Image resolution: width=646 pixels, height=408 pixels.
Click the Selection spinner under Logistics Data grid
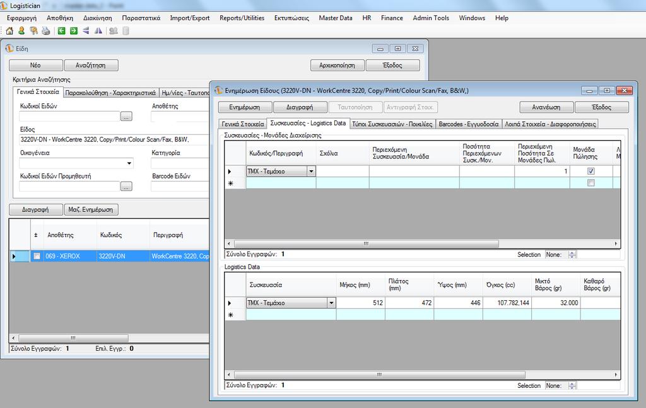pos(572,386)
